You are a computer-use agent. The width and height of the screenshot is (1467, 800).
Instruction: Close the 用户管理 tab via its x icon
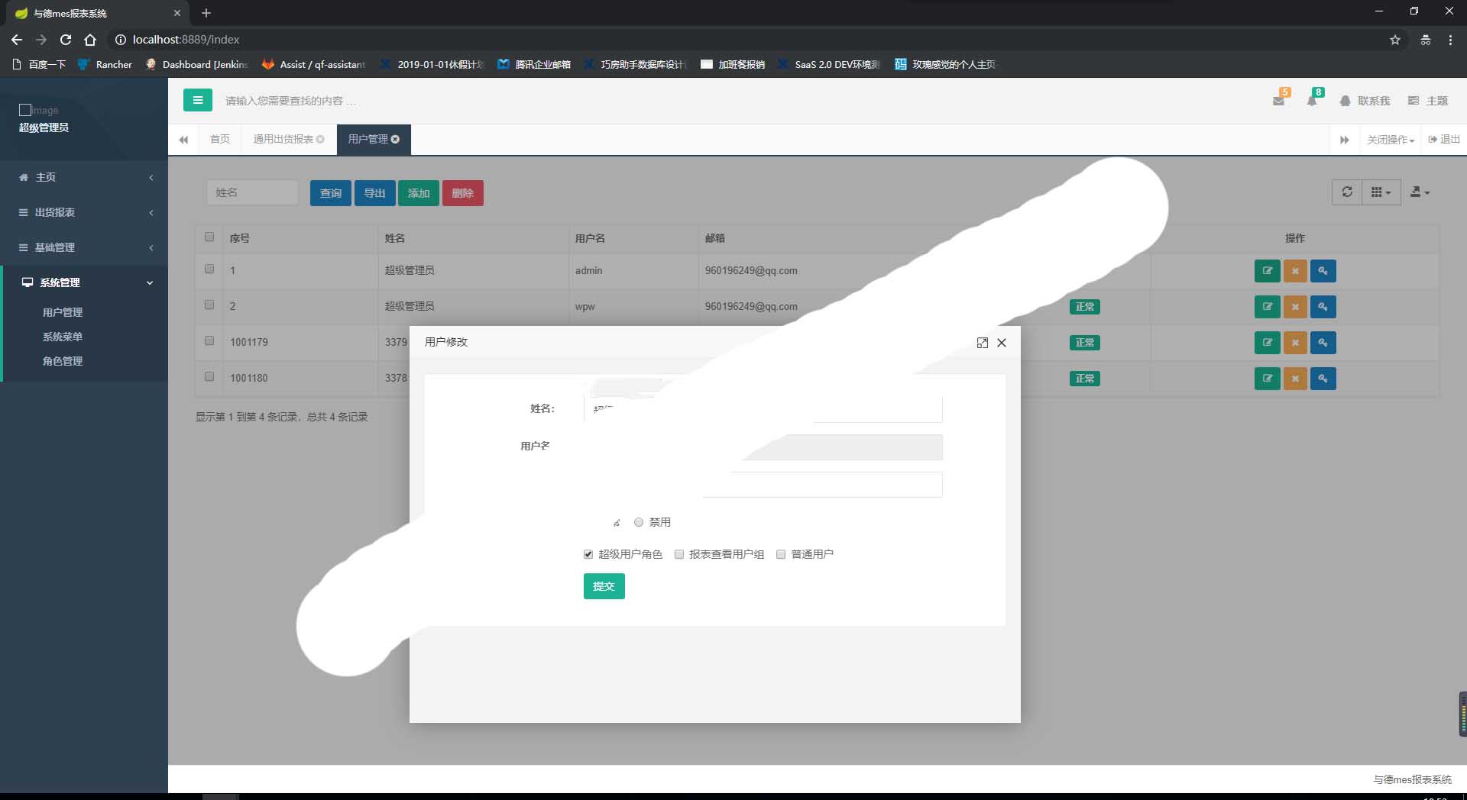pyautogui.click(x=395, y=139)
